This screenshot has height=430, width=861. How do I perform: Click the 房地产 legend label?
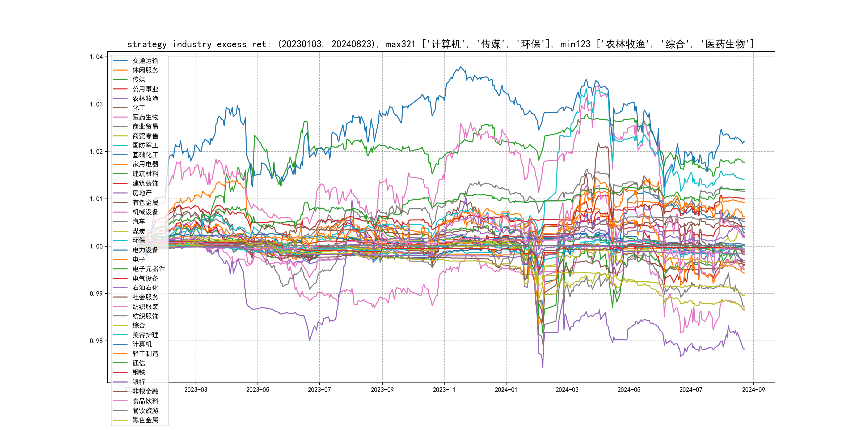coord(142,193)
